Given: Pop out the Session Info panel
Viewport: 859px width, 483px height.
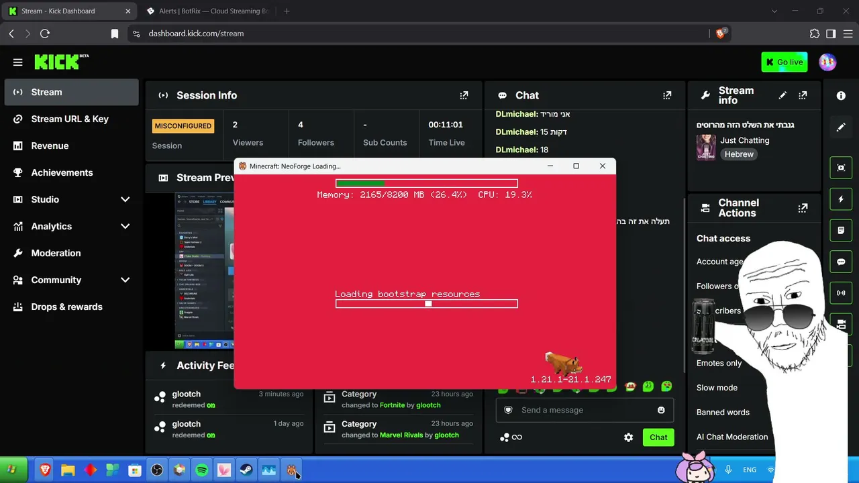Looking at the screenshot, I should 464,95.
